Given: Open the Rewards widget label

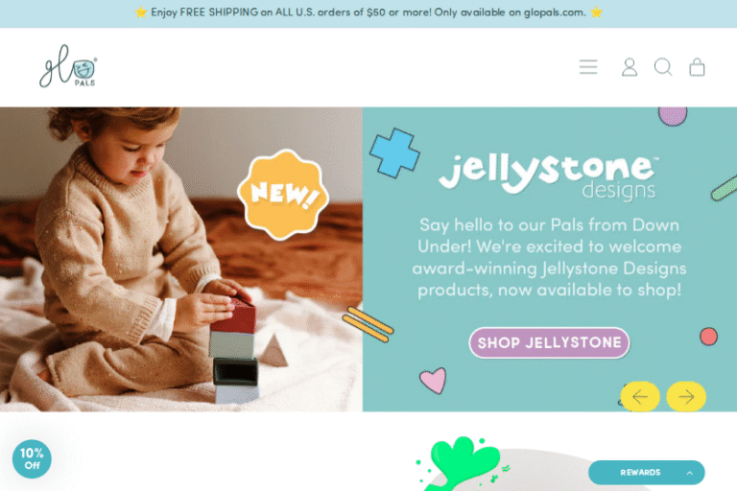Looking at the screenshot, I should (x=640, y=472).
